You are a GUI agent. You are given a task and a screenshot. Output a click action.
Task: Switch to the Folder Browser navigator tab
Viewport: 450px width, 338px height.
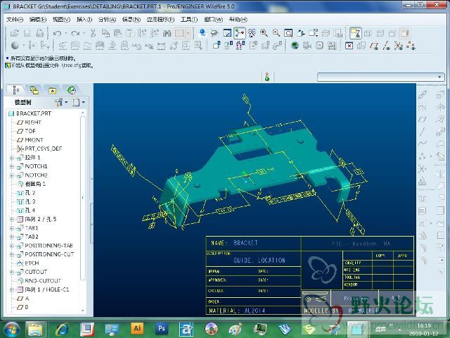click(x=34, y=90)
